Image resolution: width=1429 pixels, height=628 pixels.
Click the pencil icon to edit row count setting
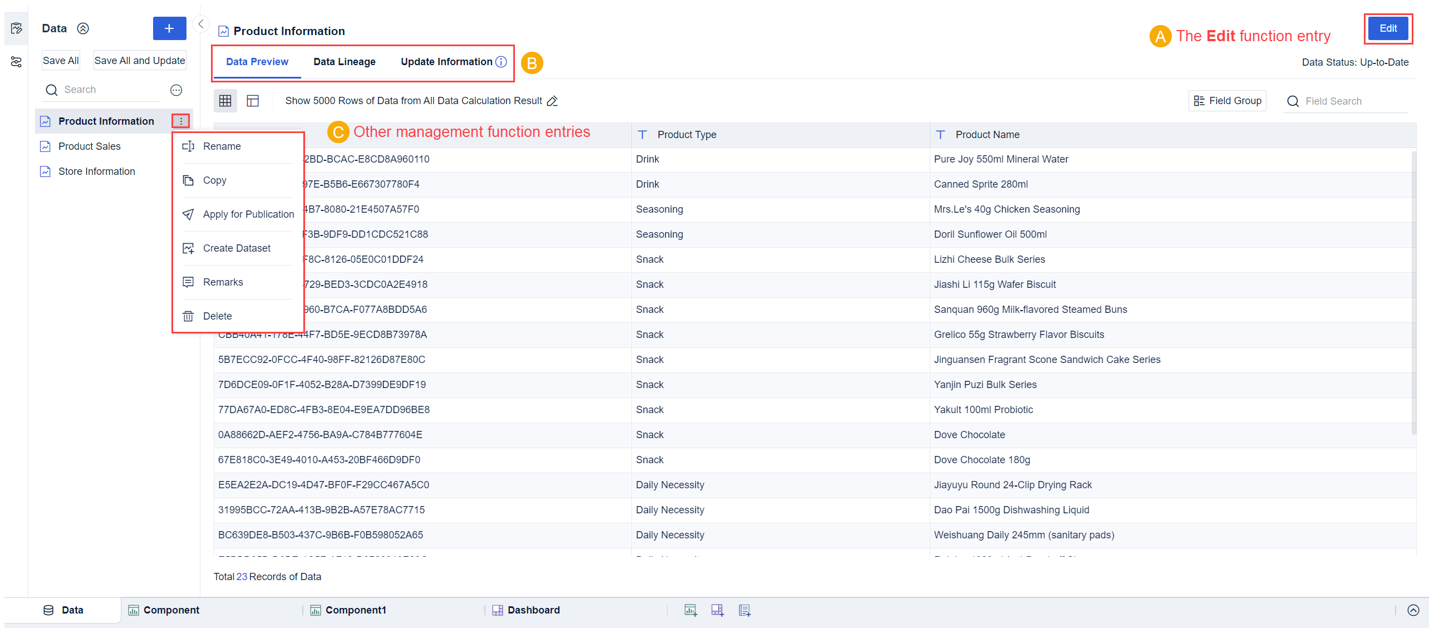pyautogui.click(x=553, y=101)
